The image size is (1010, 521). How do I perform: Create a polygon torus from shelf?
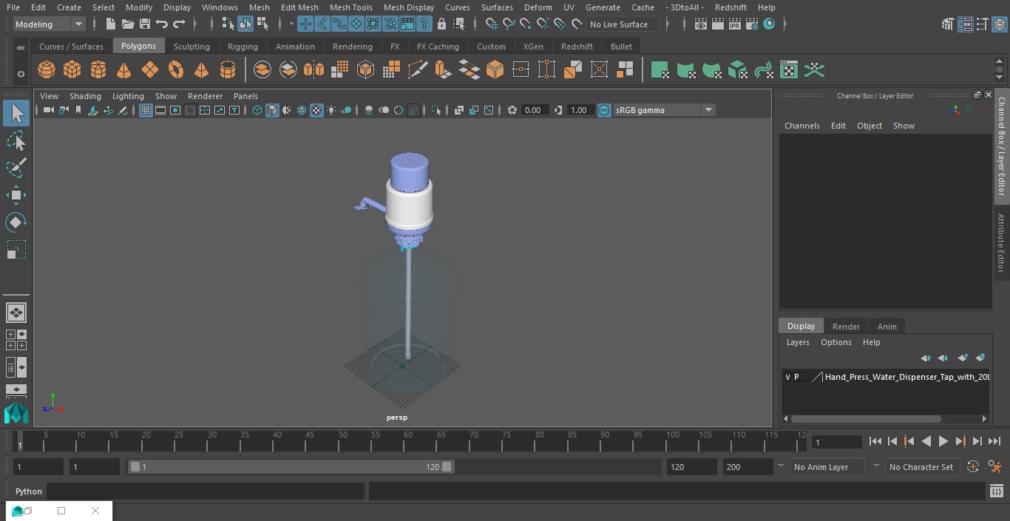(x=176, y=70)
